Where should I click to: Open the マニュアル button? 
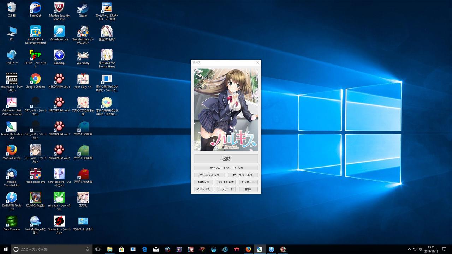pyautogui.click(x=204, y=189)
